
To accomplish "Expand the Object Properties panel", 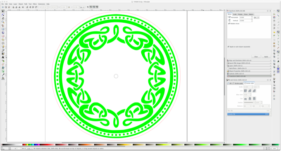I will point(249,71).
